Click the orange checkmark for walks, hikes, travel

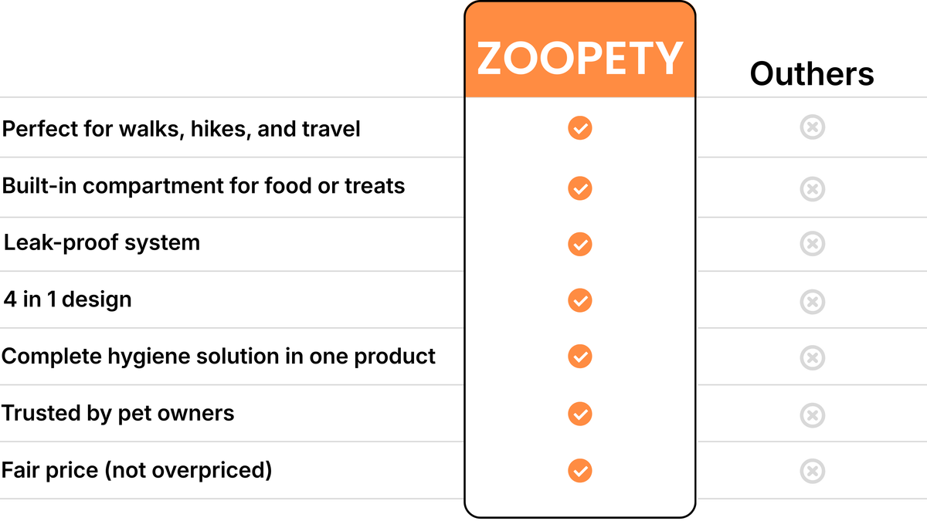(x=579, y=127)
